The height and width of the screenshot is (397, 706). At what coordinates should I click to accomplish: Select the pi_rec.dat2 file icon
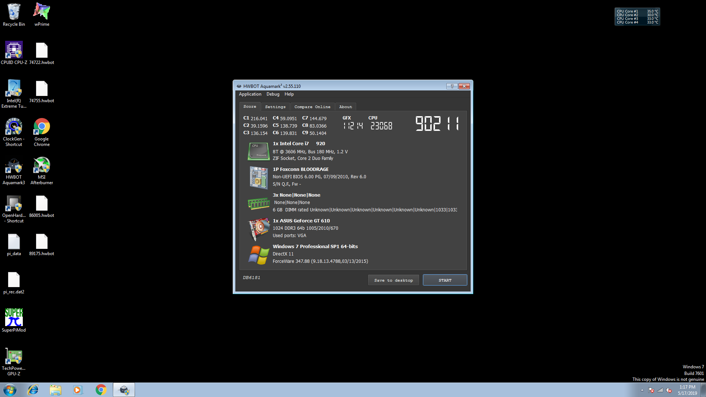pos(14,283)
